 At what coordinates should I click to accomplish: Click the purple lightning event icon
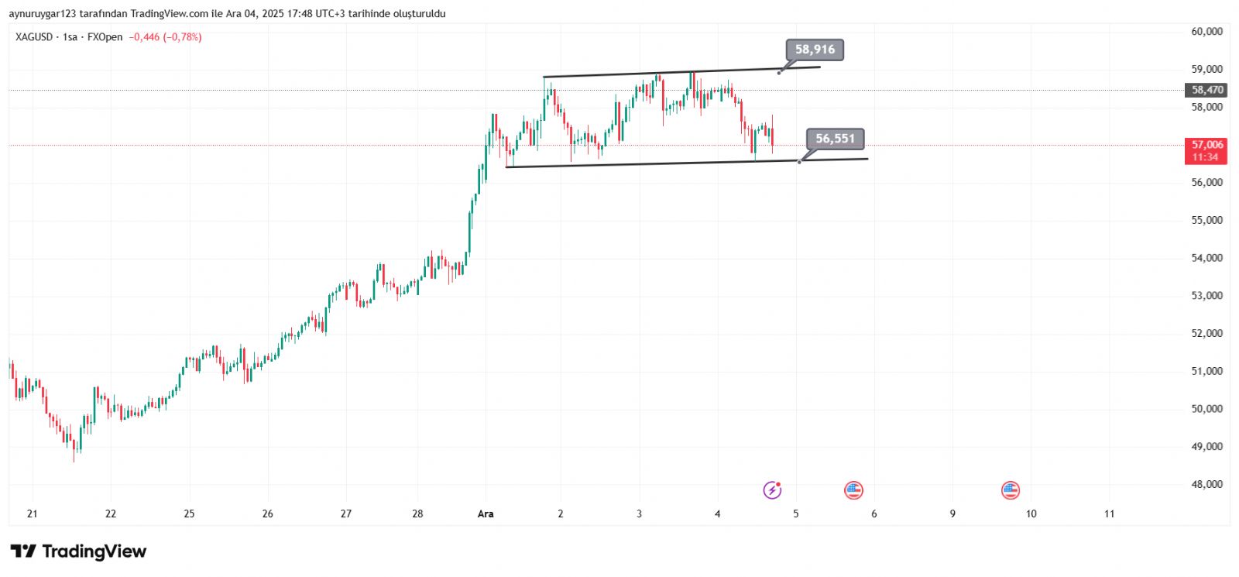[x=772, y=489]
